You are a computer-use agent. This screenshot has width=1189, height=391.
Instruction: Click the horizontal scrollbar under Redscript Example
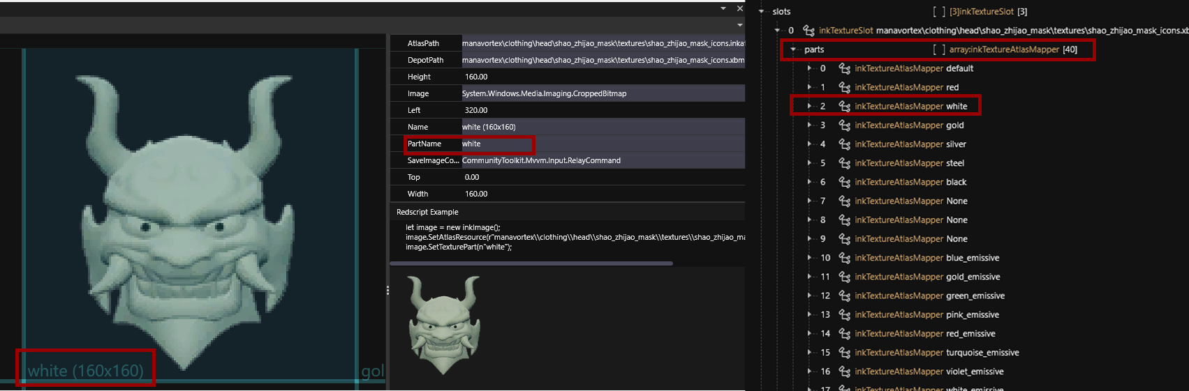531,263
